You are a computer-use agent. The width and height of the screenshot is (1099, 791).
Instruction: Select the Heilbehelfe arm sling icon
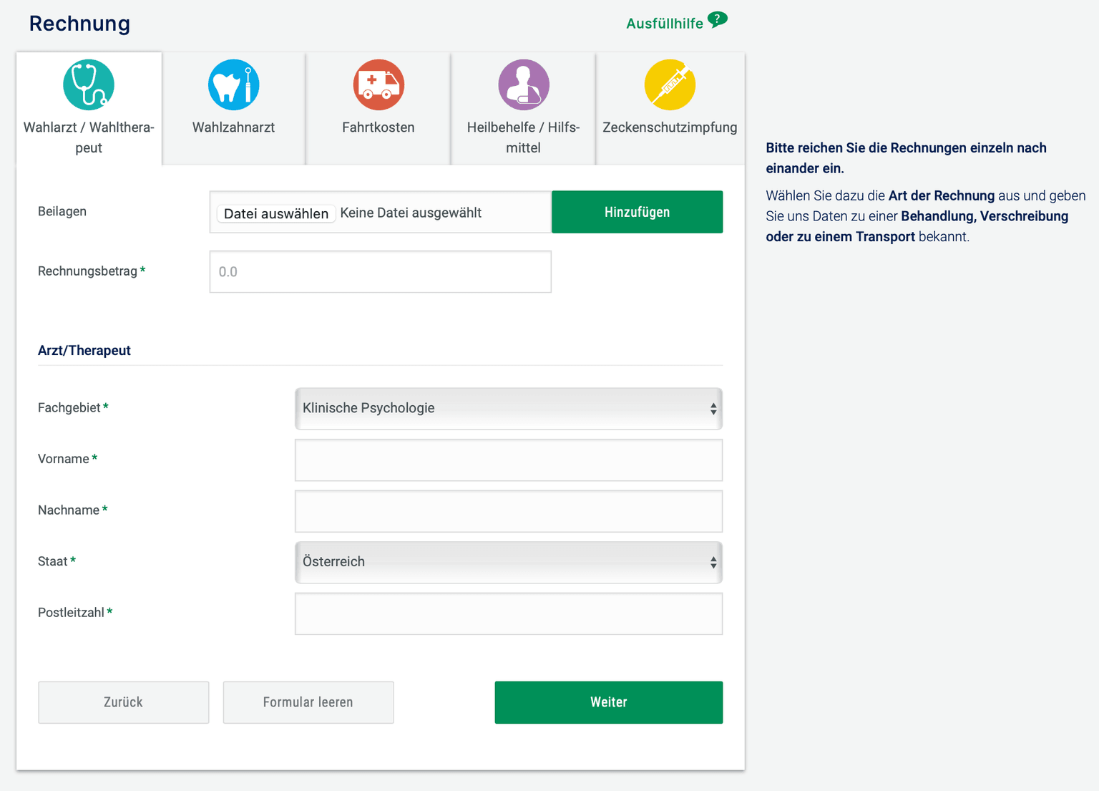click(524, 84)
